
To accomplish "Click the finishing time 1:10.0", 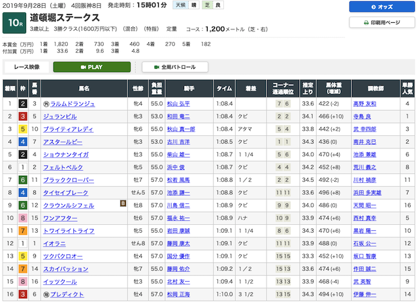I will [224, 294].
